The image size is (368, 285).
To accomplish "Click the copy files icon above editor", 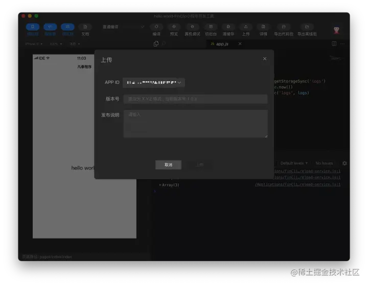I will (x=156, y=43).
